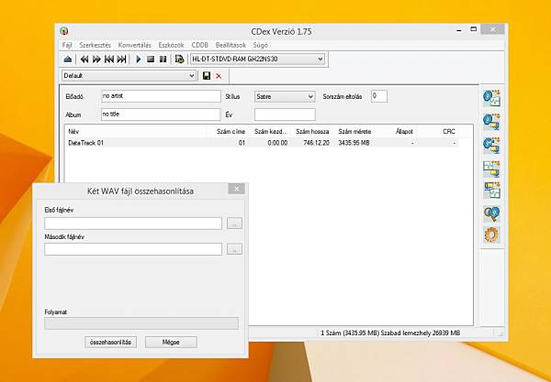Start playback with the play icon

point(139,60)
